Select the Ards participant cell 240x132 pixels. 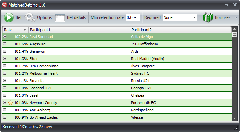181,51
